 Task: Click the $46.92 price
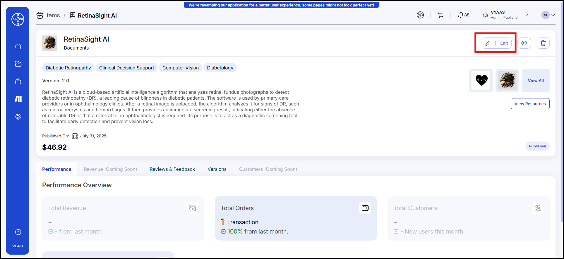54,147
